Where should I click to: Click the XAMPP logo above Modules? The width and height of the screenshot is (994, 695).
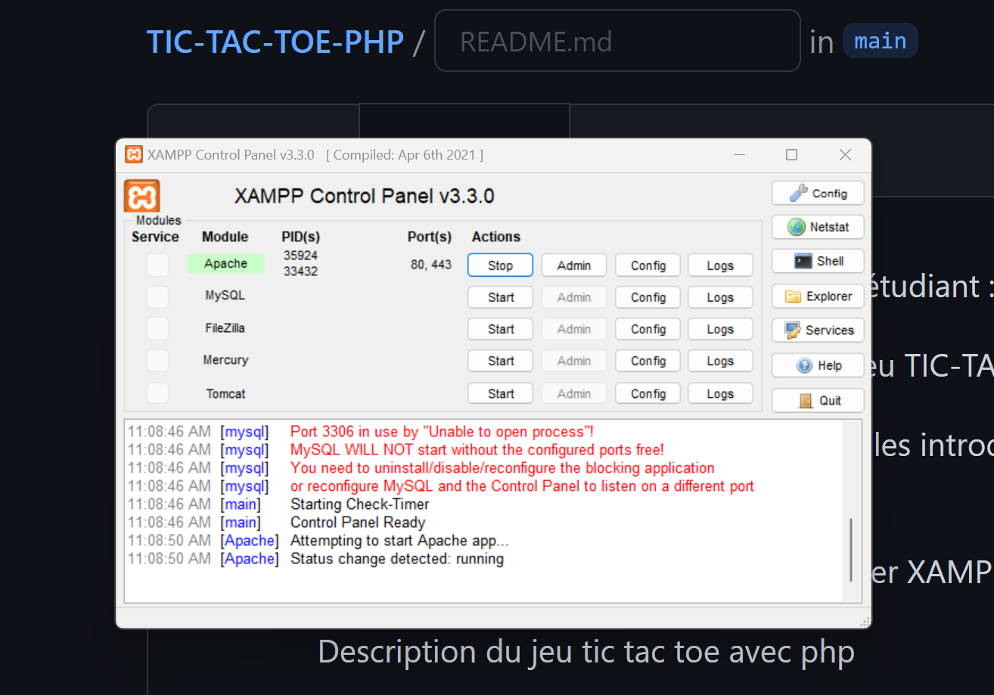coord(142,195)
